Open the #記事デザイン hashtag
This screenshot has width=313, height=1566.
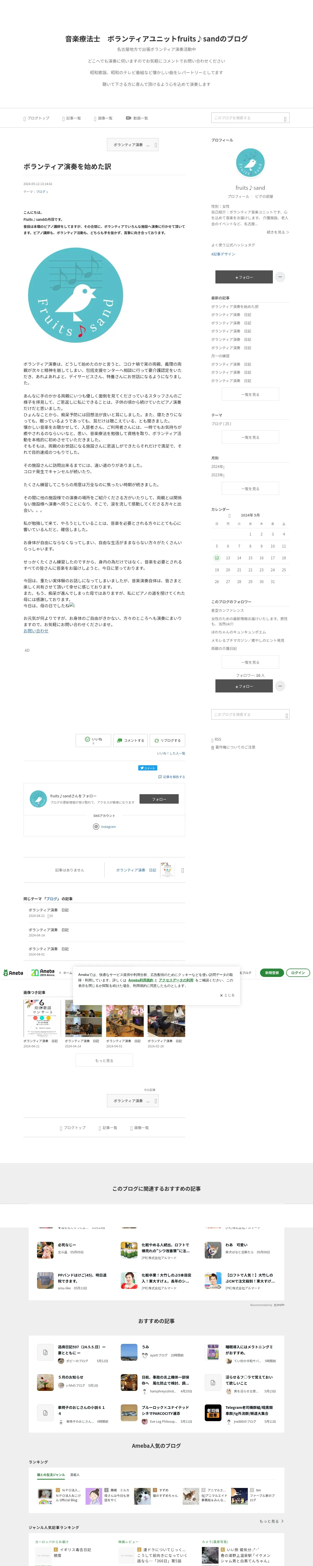pos(223,254)
